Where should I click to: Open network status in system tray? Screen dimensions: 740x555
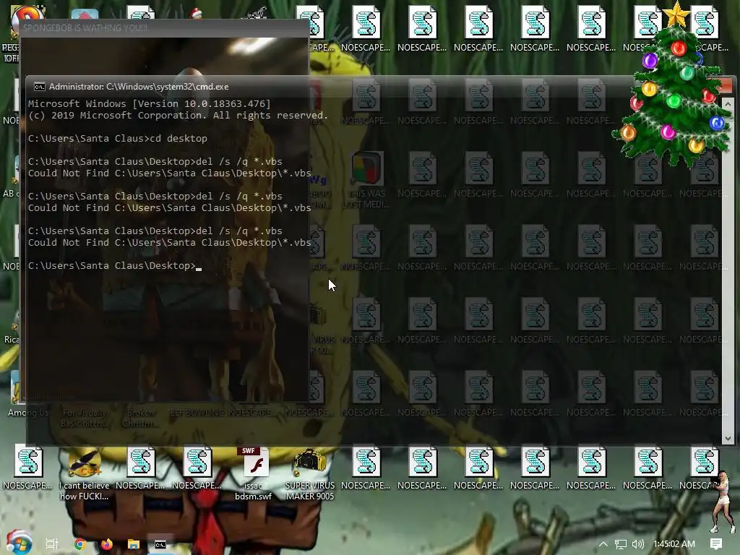point(621,544)
